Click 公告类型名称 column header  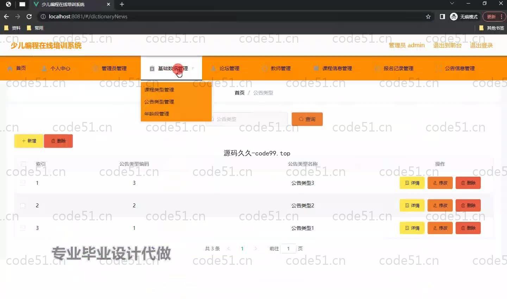tap(303, 164)
